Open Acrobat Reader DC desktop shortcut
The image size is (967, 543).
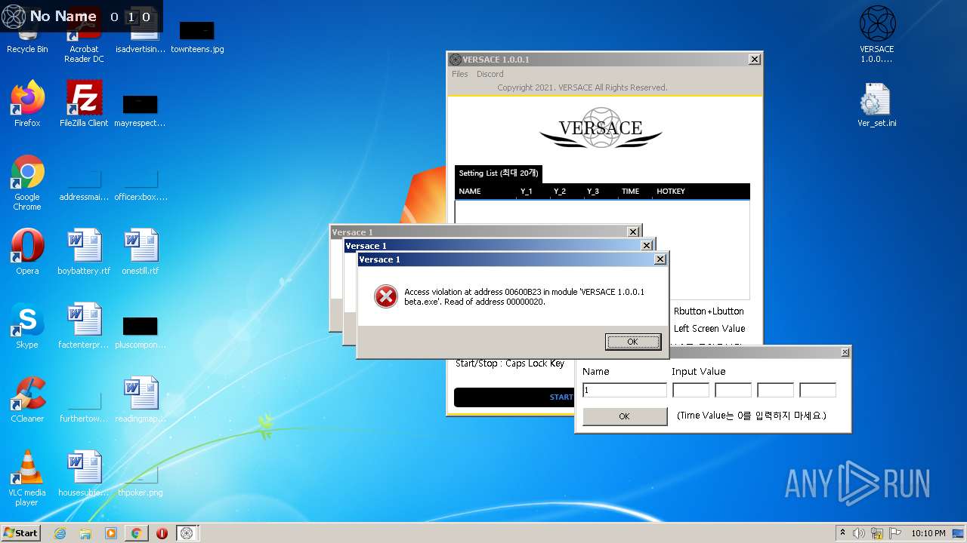click(x=84, y=38)
